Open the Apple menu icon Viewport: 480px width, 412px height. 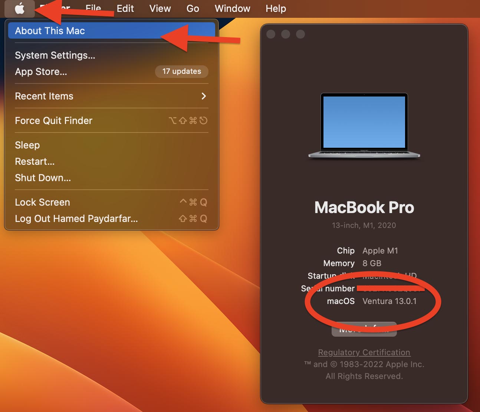tap(20, 8)
